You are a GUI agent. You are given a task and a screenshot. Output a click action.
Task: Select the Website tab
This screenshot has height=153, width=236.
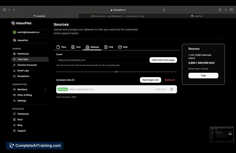click(x=92, y=47)
